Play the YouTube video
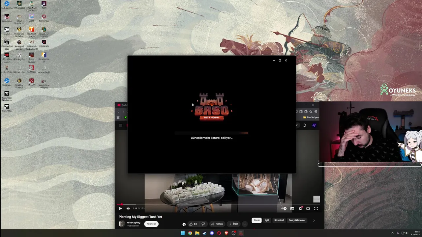 tap(120, 208)
